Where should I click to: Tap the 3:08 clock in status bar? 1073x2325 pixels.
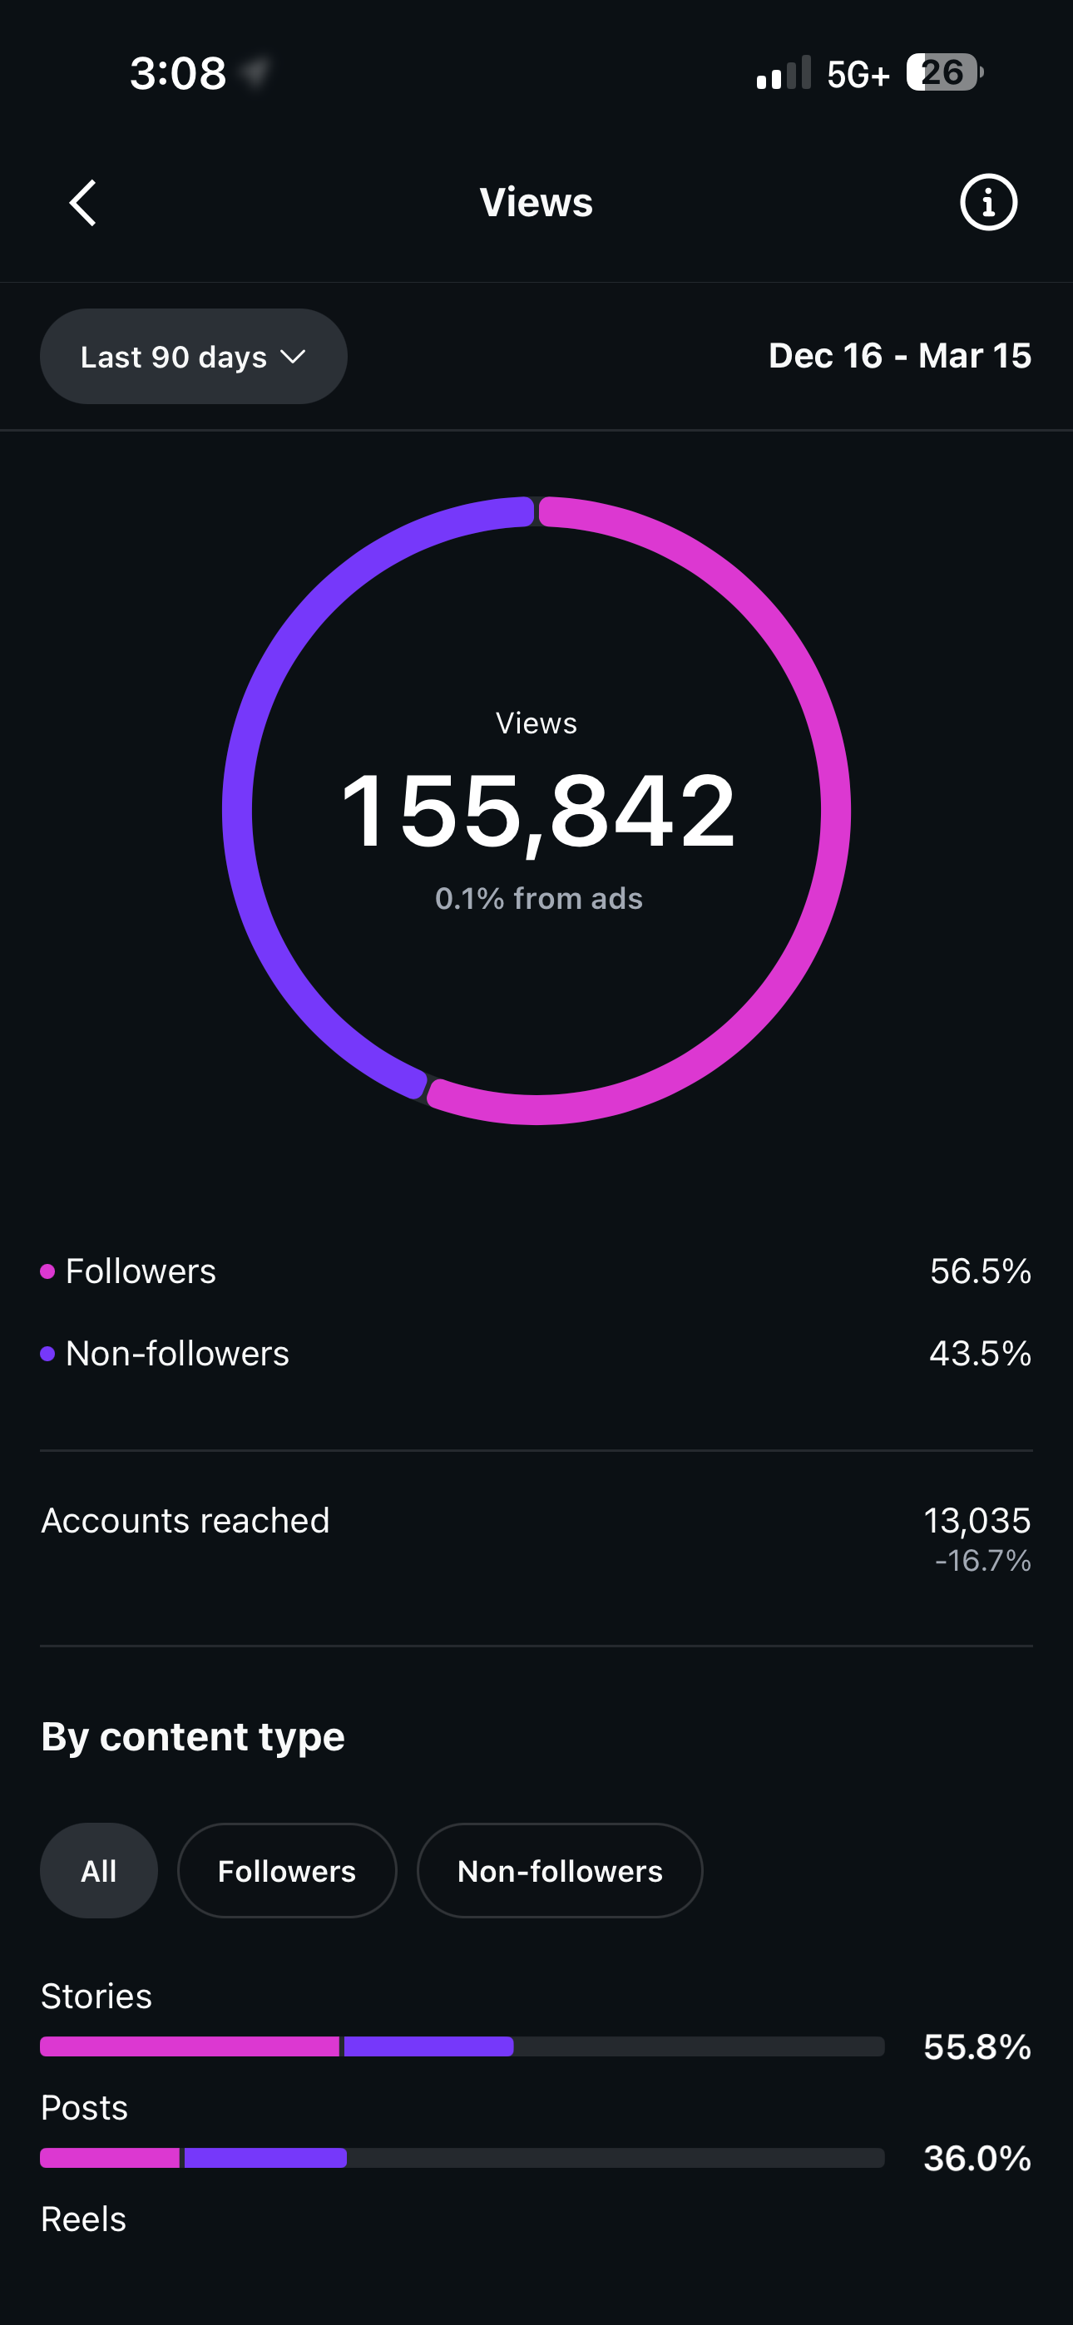[178, 73]
